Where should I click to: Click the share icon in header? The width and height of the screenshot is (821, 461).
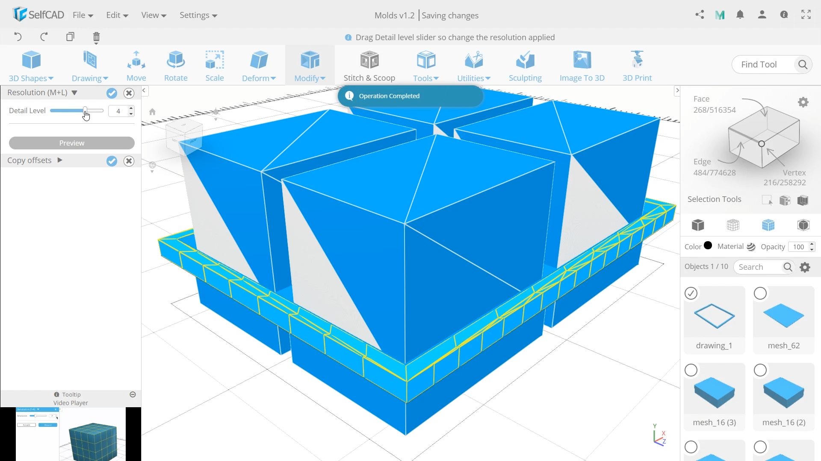tap(700, 15)
